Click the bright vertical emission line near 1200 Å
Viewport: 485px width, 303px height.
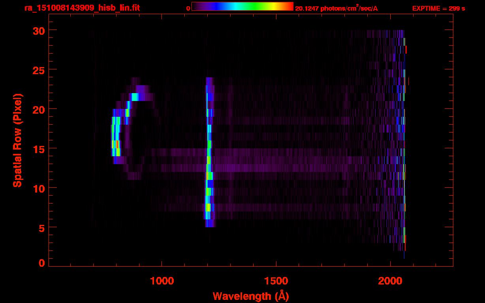tap(209, 152)
